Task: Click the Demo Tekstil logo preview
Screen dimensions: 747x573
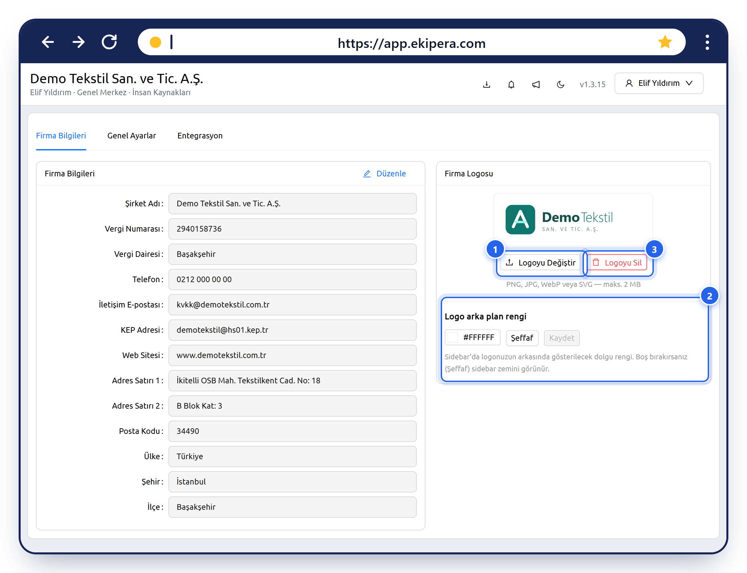Action: 573,219
